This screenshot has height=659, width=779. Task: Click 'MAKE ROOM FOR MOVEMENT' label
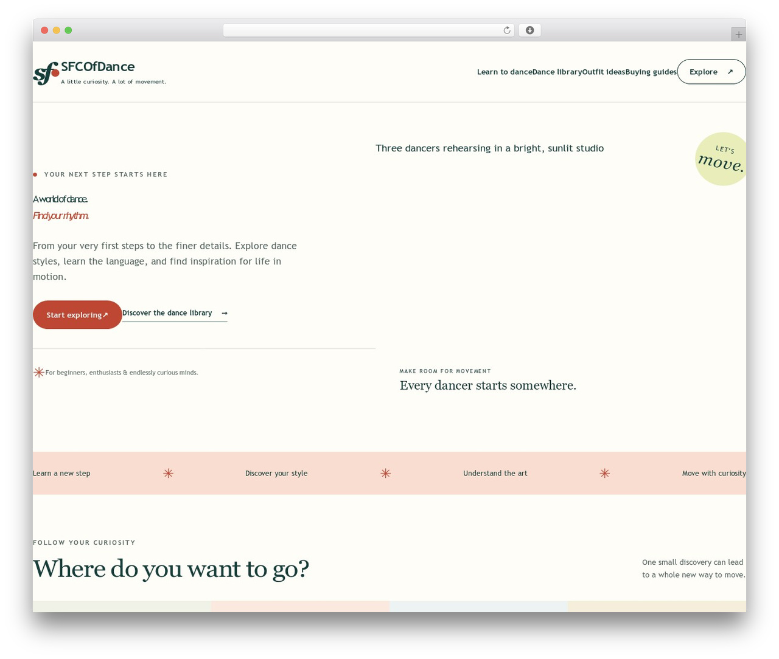[x=445, y=371]
